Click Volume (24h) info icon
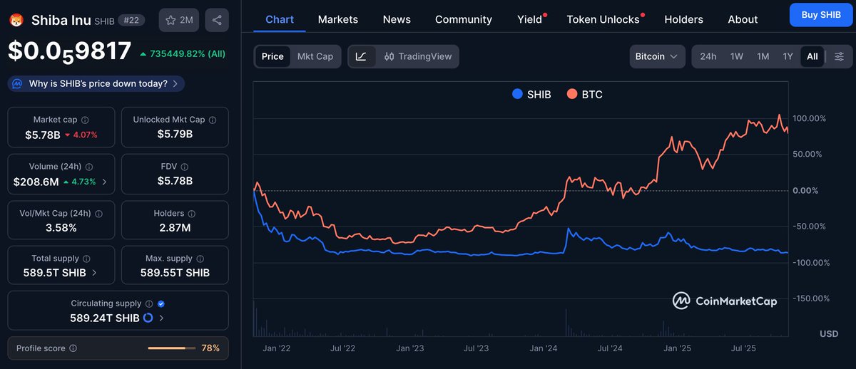This screenshot has width=856, height=369. point(88,167)
